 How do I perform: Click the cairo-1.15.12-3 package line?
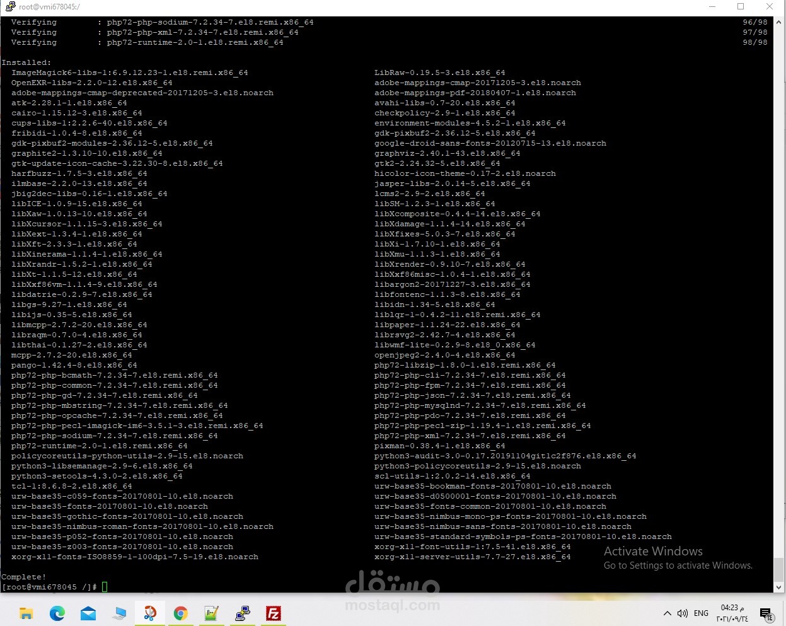77,113
